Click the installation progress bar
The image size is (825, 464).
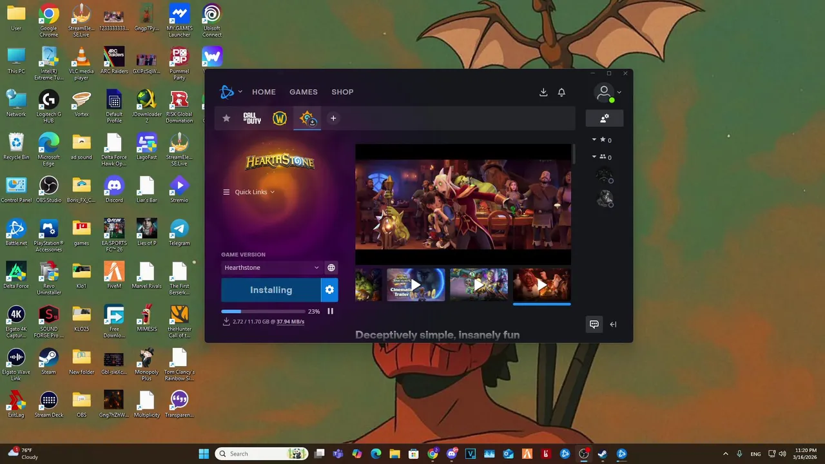[263, 312]
